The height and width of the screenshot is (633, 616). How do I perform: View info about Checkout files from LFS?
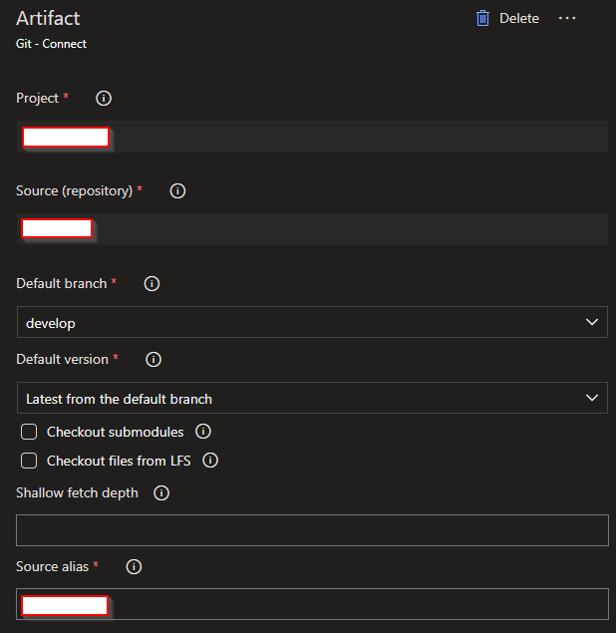coord(210,461)
